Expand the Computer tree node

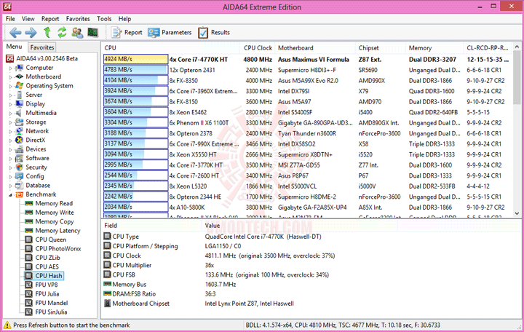click(x=10, y=68)
